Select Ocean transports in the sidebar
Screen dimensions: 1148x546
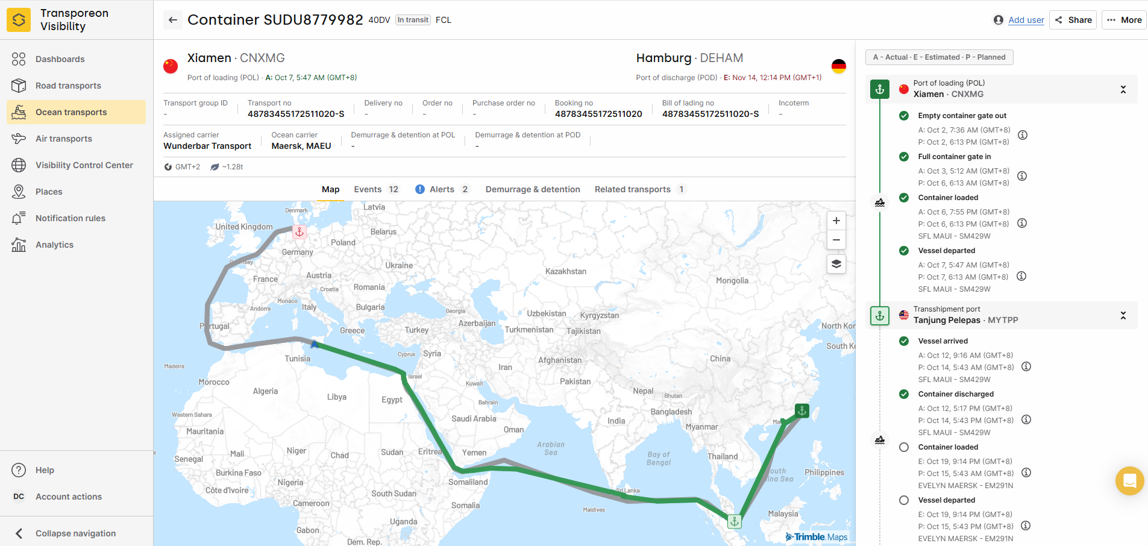coord(77,112)
